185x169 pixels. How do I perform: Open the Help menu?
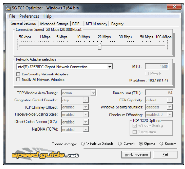coord(48,16)
